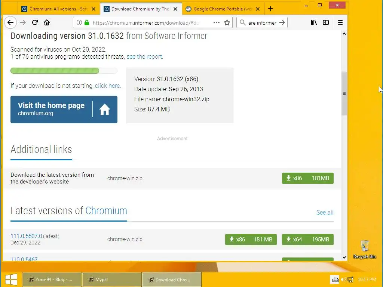This screenshot has height=287, width=383.
Task: Open the browser home page
Action: pyautogui.click(x=47, y=23)
